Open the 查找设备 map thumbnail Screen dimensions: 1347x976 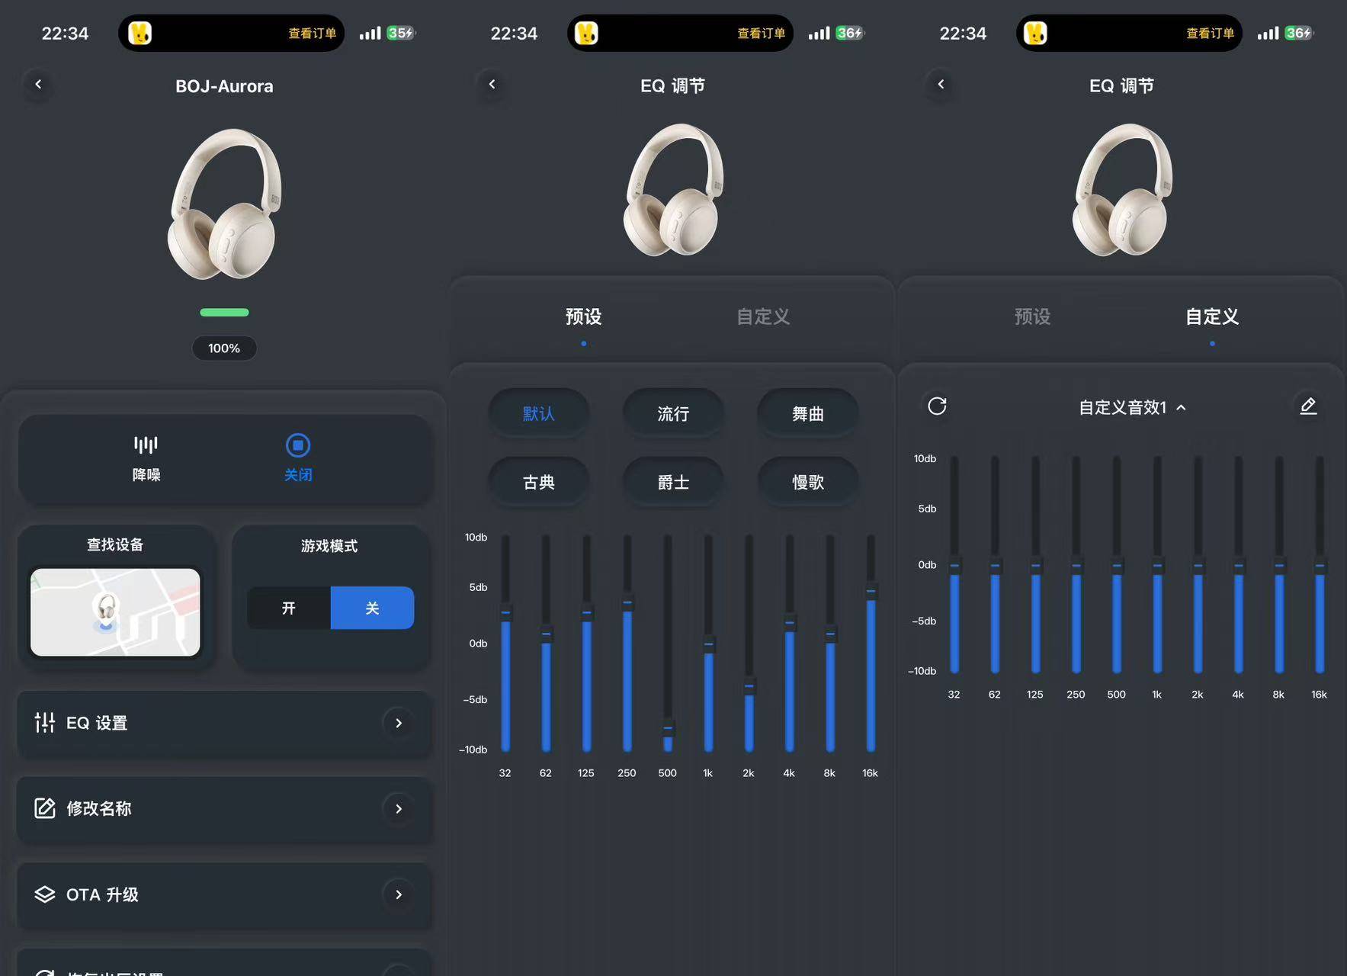click(x=115, y=612)
